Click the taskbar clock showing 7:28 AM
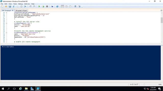This screenshot has height=91, width=163. point(153,89)
